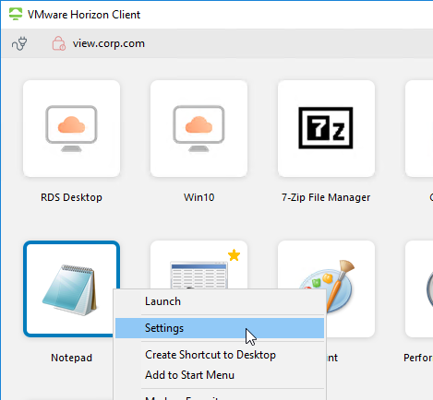Click the view.corp.com server address
The height and width of the screenshot is (400, 433).
coord(109,43)
